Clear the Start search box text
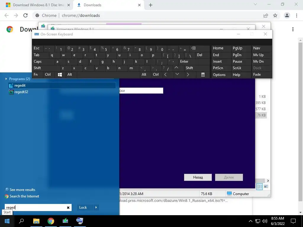This screenshot has width=303, height=227. click(x=68, y=207)
